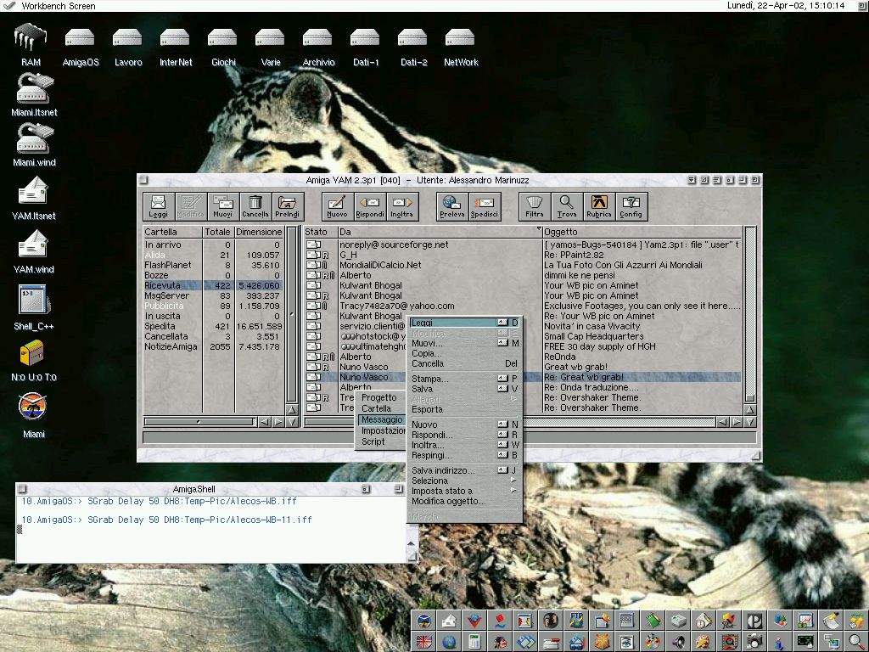Viewport: 869px width, 652px height.
Task: Click the Leggi toolbar button in YAM
Action: (x=158, y=206)
